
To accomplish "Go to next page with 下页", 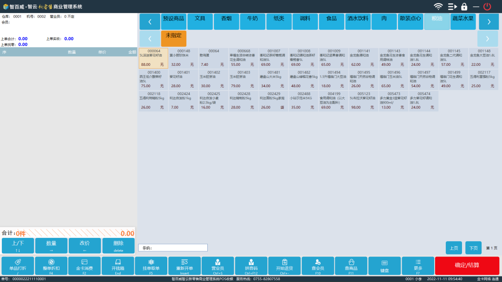I will (x=473, y=248).
